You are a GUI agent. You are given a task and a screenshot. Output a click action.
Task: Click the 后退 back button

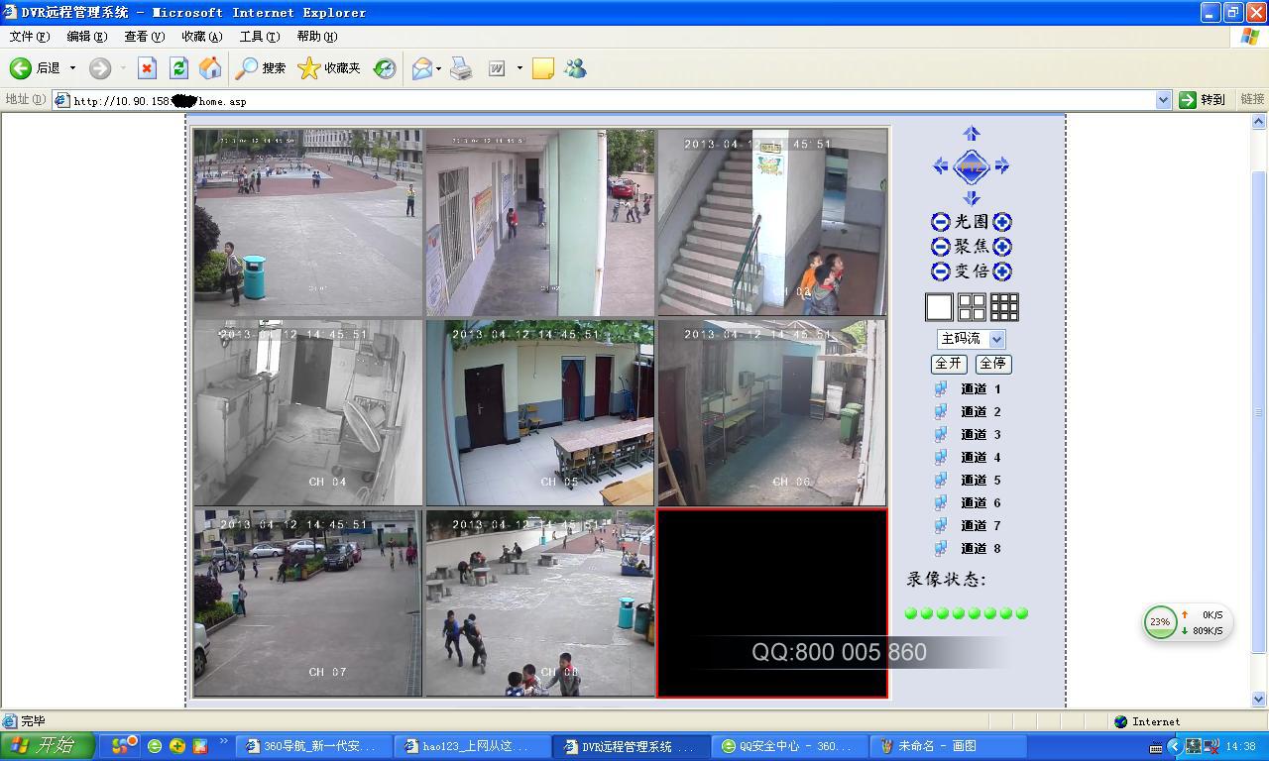tap(36, 68)
